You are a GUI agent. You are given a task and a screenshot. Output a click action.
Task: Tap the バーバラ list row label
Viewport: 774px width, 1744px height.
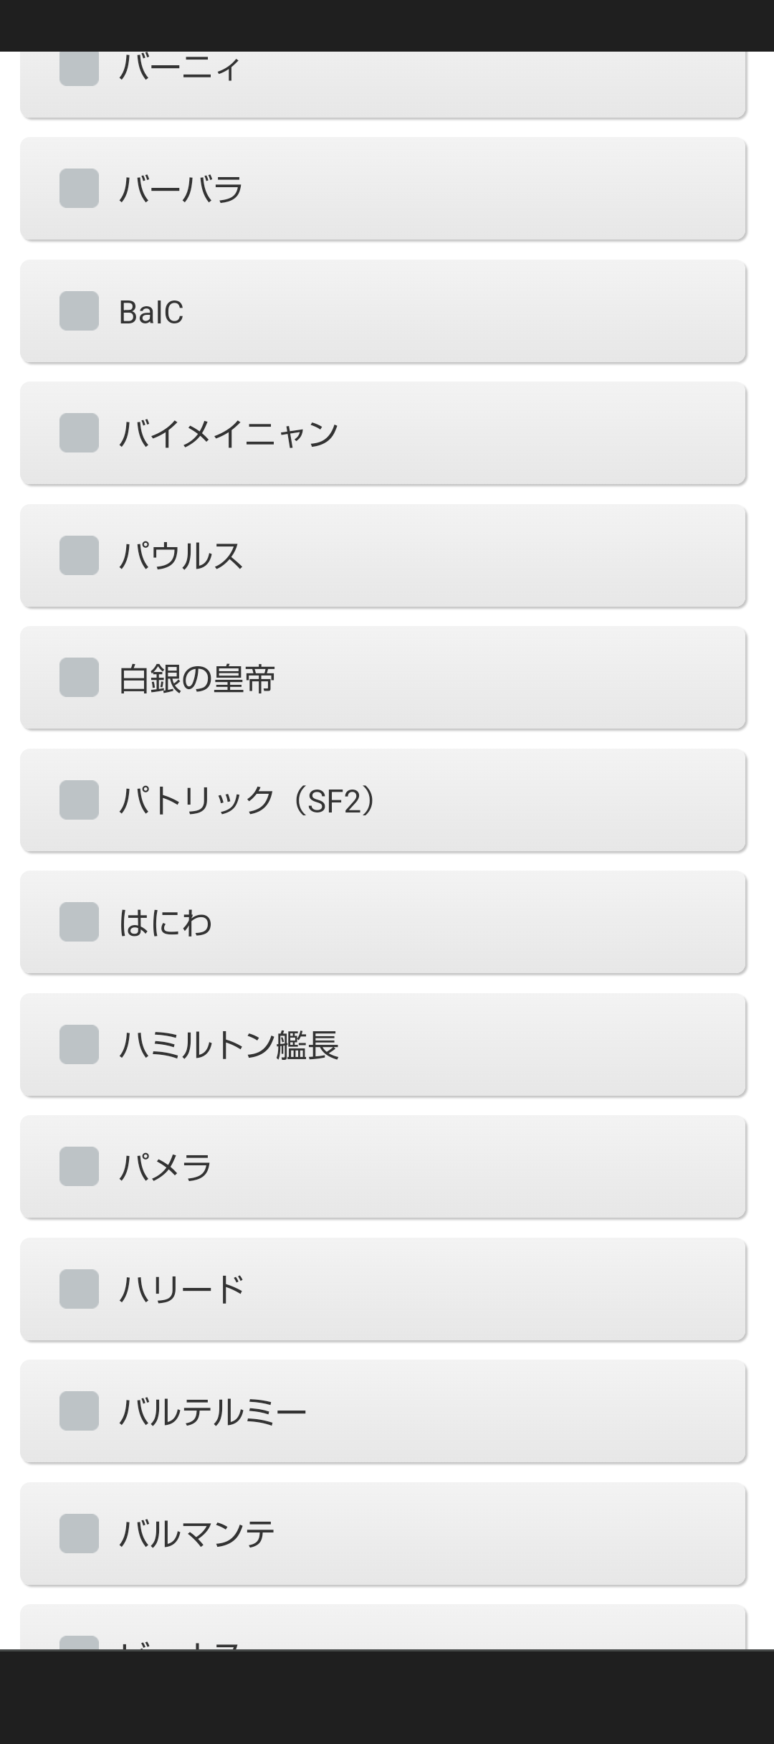[x=181, y=189]
